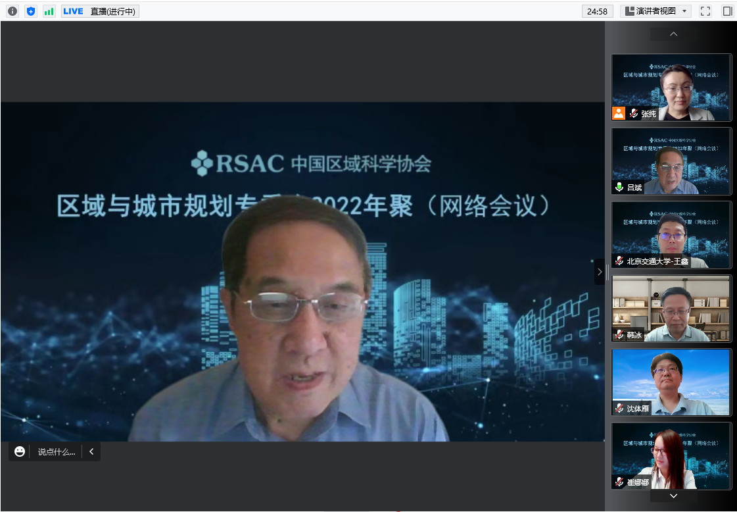The height and width of the screenshot is (512, 737).
Task: Toggle the right sidebar panel icon
Action: pyautogui.click(x=727, y=11)
